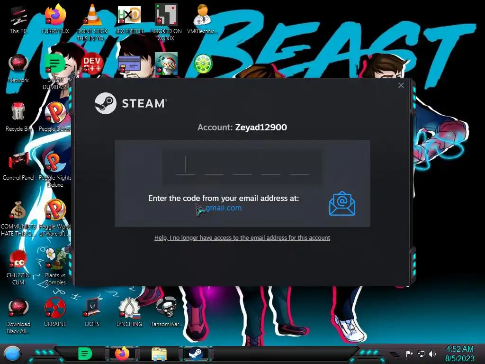Screen dimensions: 485x364
Task: Open the Network desktop icon
Action: pos(18,68)
